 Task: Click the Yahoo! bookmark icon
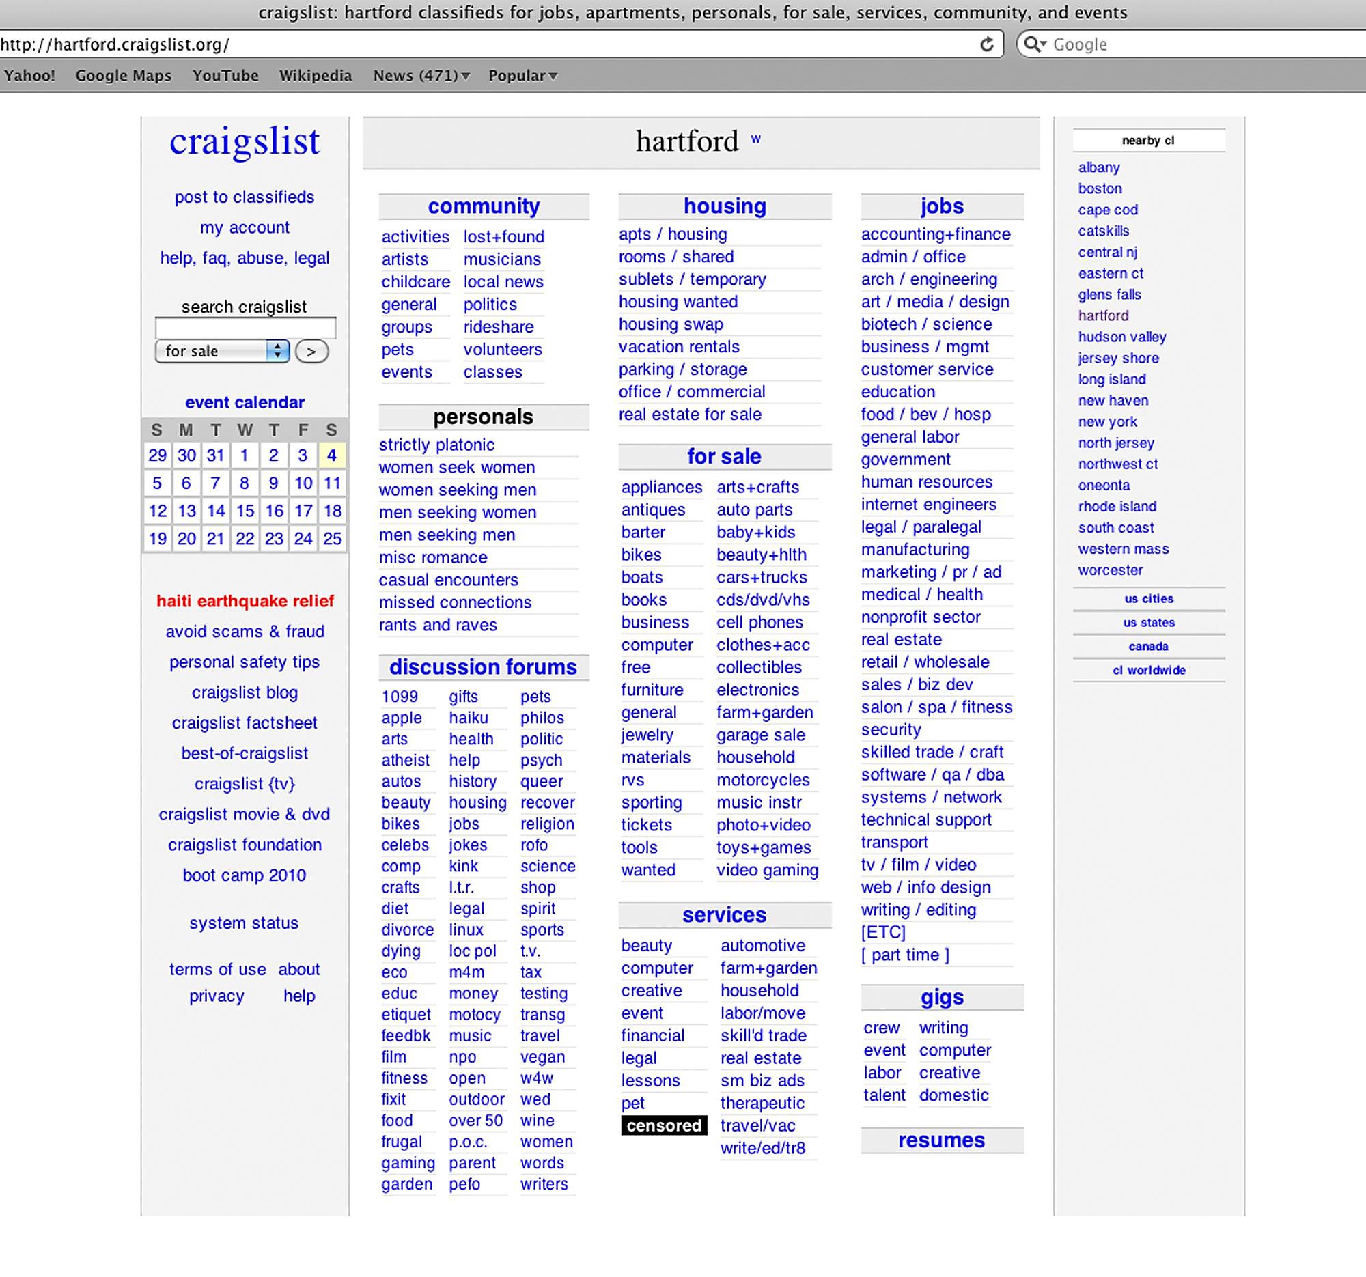click(32, 74)
